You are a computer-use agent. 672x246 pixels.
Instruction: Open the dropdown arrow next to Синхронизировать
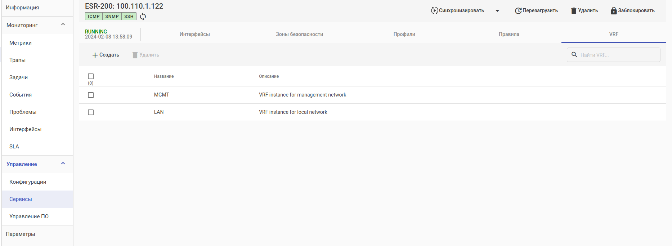pyautogui.click(x=497, y=11)
